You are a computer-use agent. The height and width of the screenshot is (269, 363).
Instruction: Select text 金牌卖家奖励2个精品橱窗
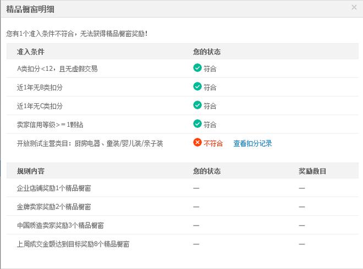tap(54, 206)
